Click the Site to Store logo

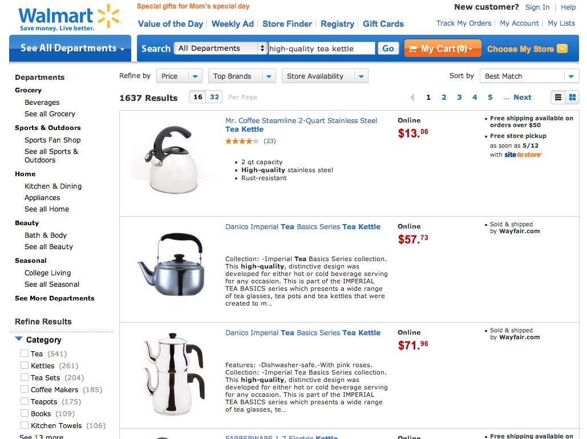tap(523, 155)
